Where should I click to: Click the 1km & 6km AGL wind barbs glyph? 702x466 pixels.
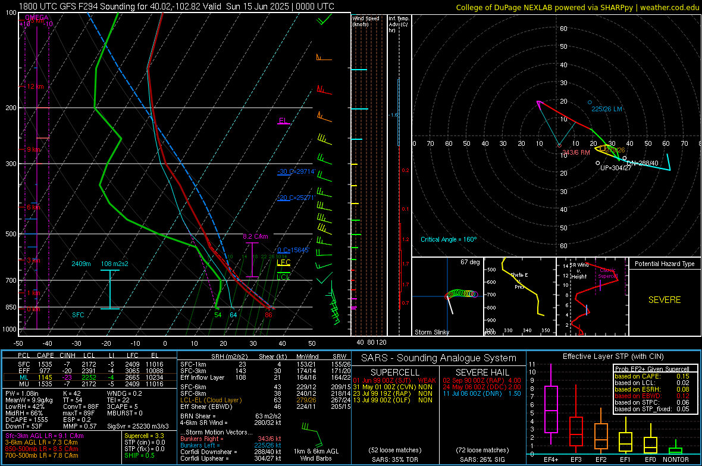312,434
